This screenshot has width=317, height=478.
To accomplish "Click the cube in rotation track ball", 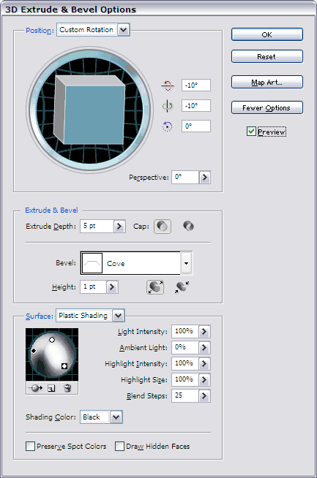I will [89, 110].
